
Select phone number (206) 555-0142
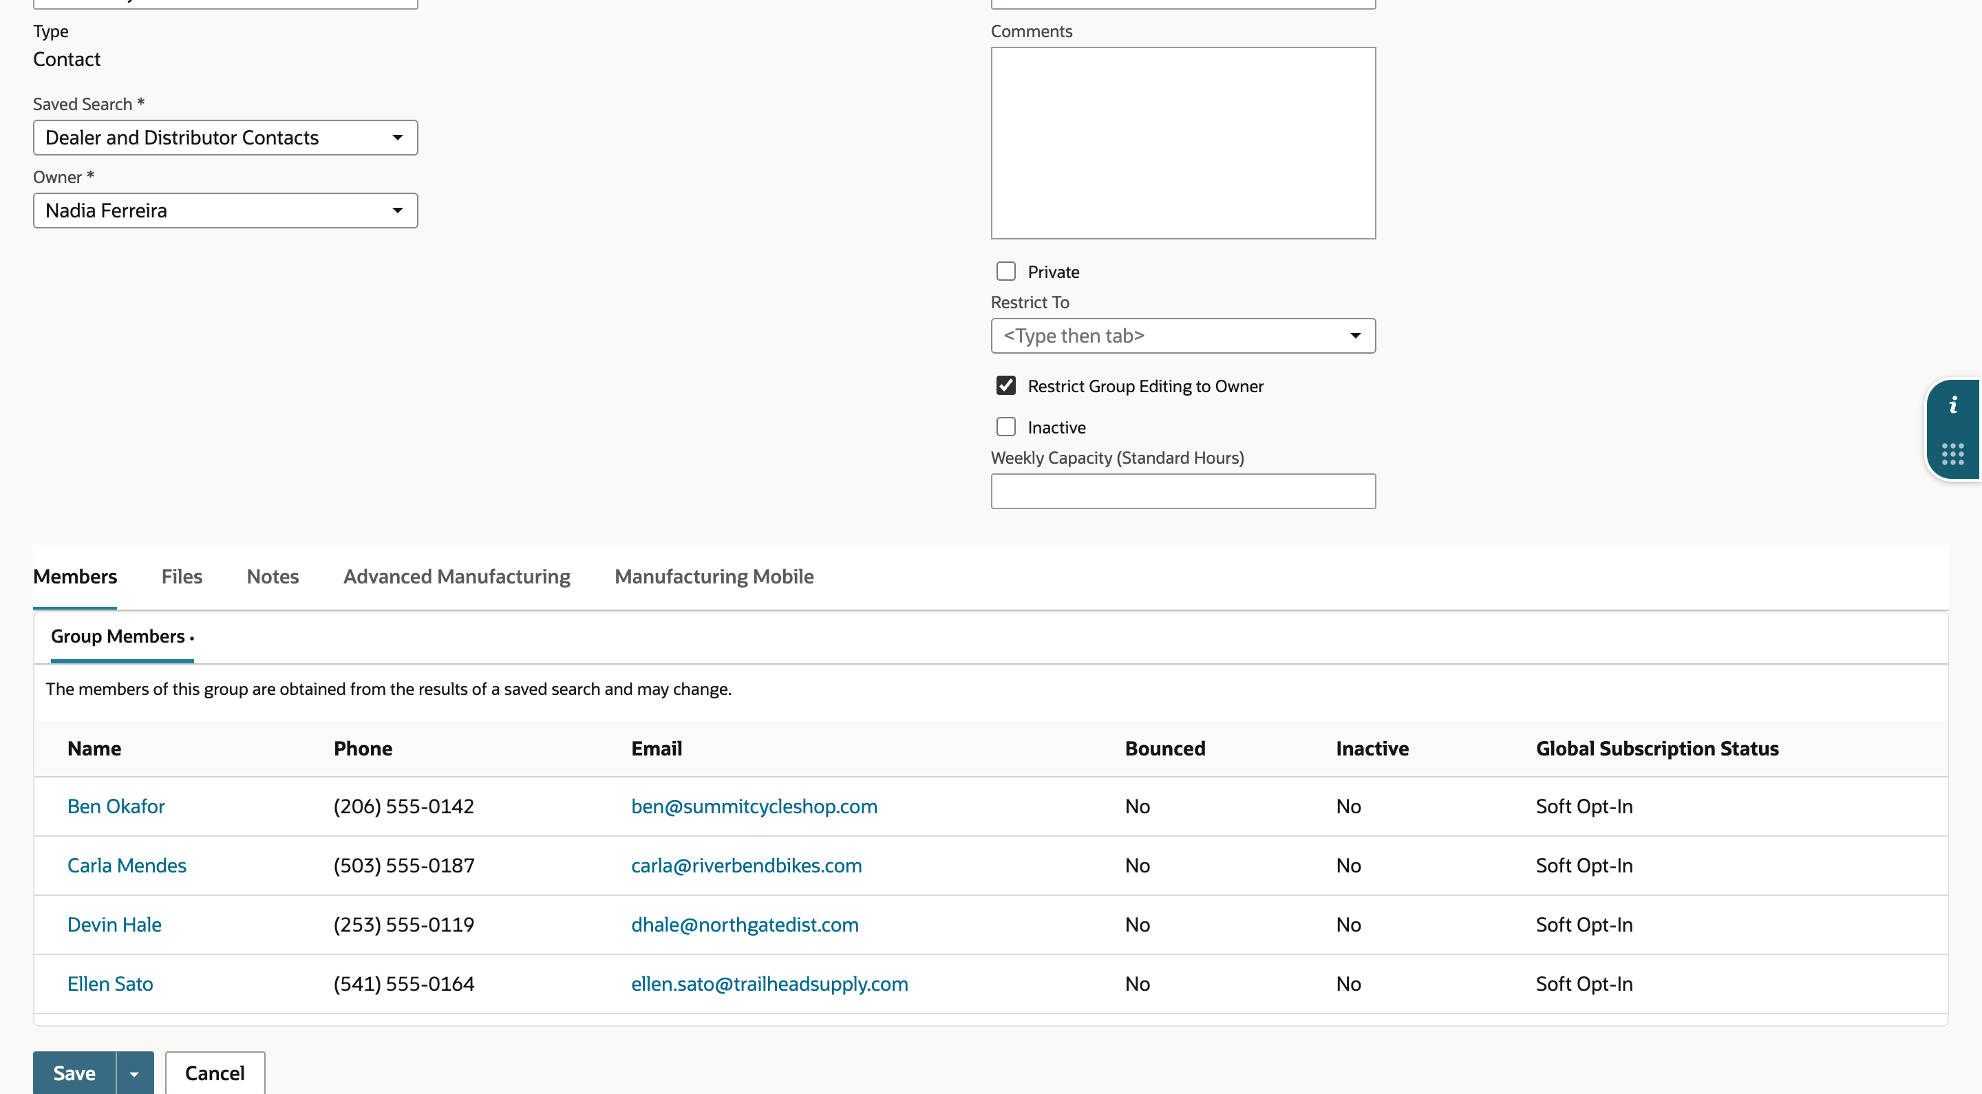(x=404, y=806)
